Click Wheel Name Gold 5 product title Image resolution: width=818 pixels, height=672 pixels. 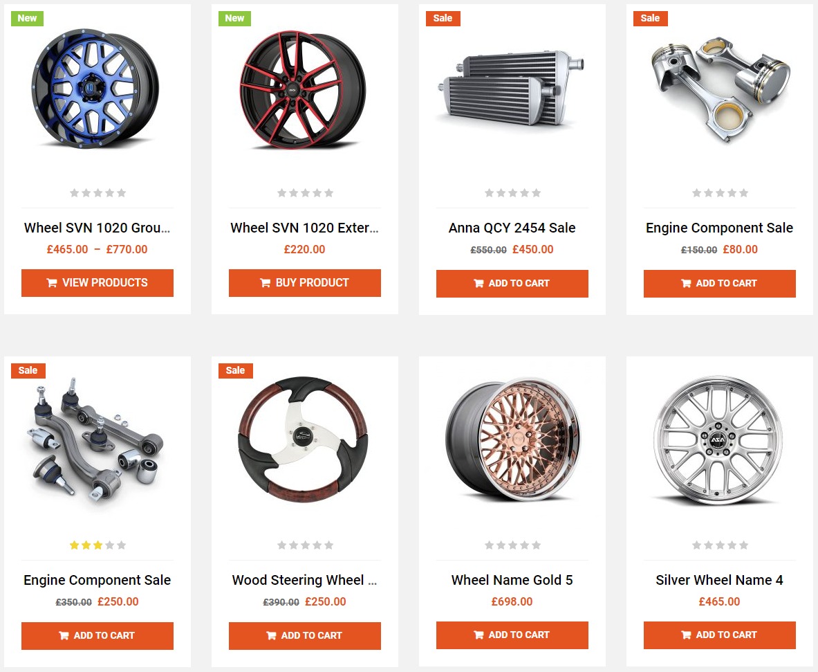coord(512,580)
